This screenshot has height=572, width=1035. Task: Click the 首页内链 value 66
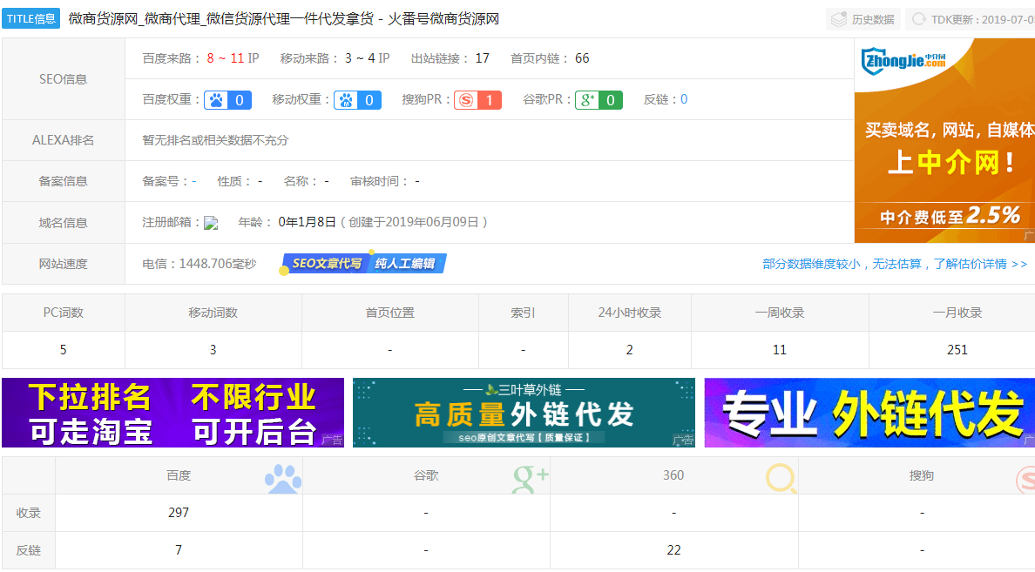tap(582, 58)
